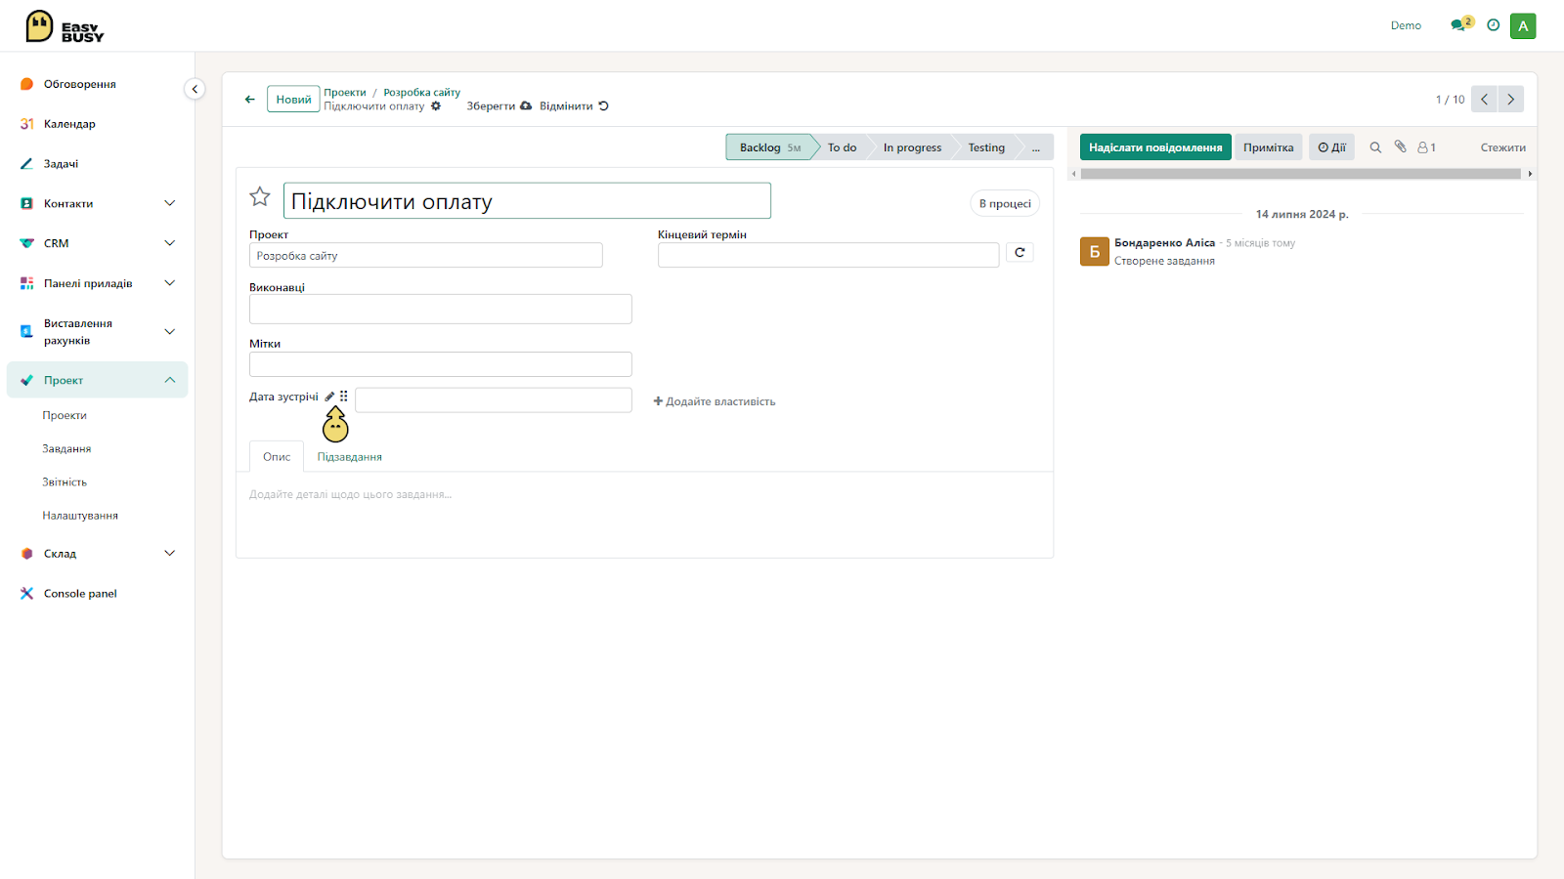
Task: Click the chatter horizontal scrollbar
Action: coord(1301,174)
